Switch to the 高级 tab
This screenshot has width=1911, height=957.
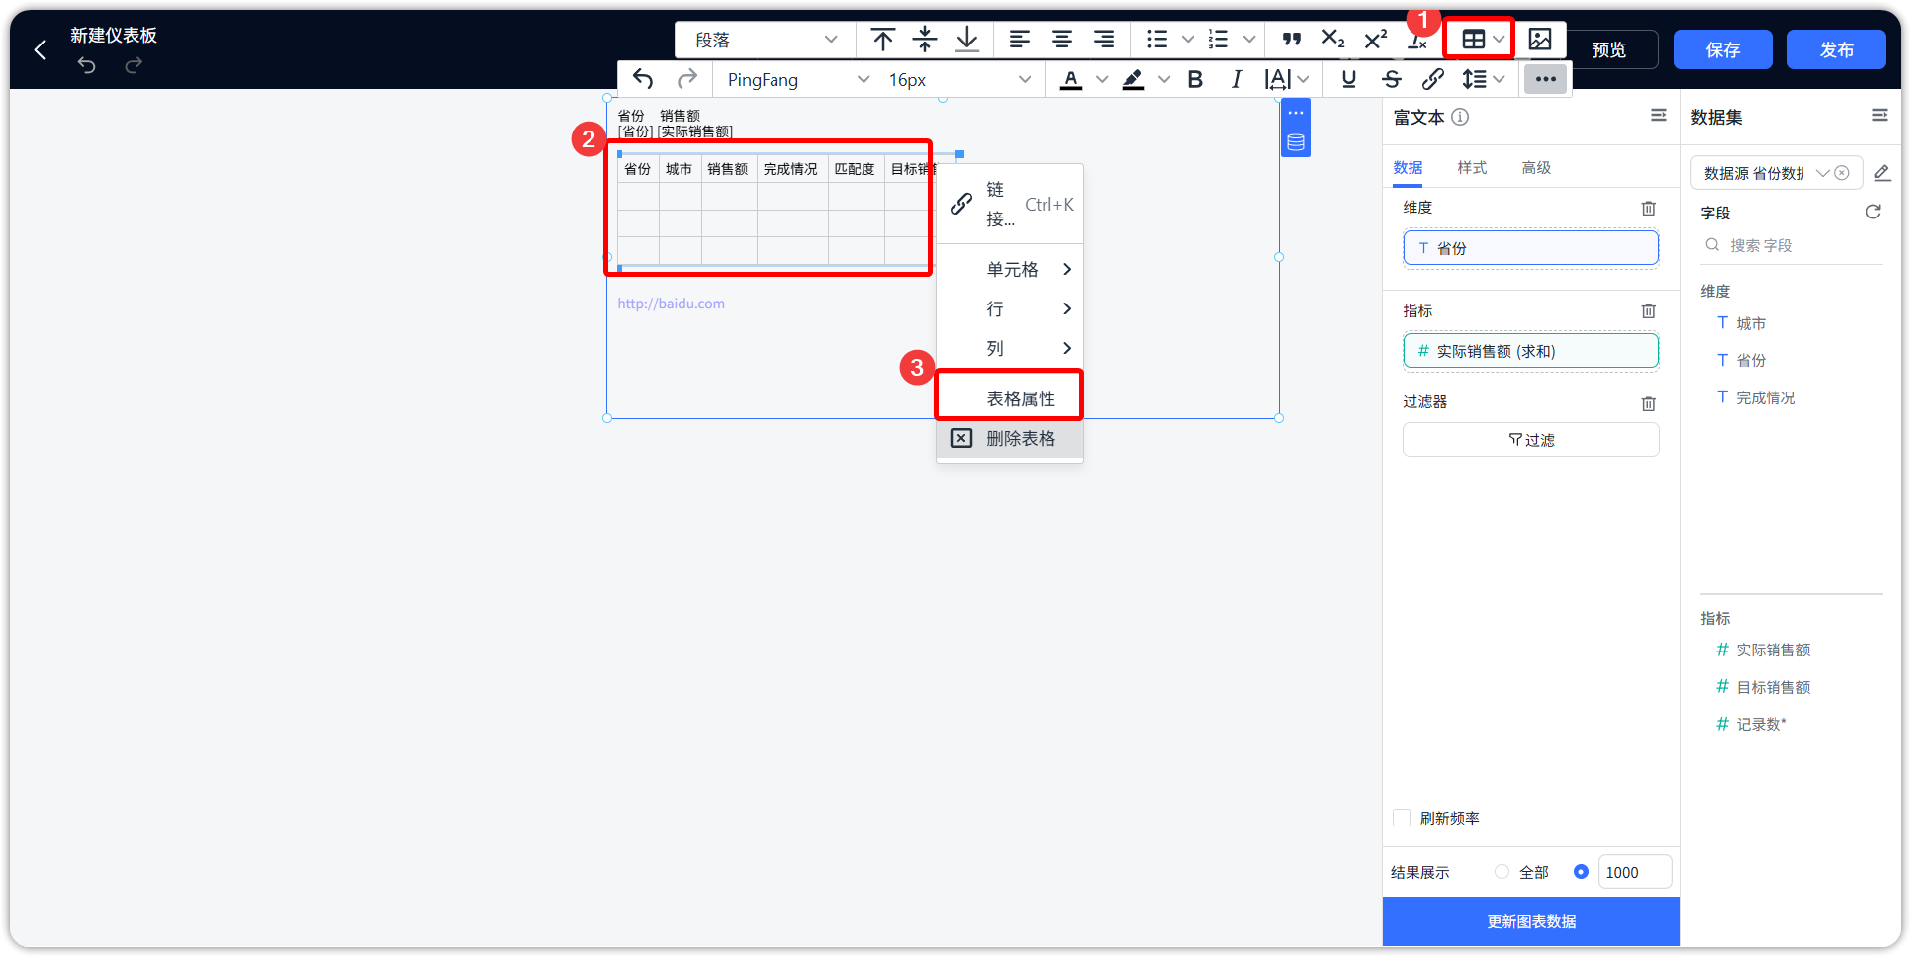[x=1536, y=168]
